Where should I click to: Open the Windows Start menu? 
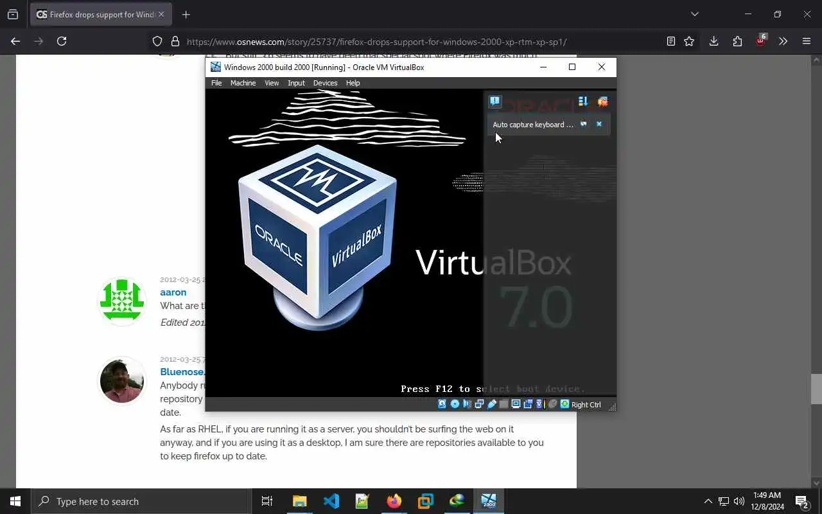pyautogui.click(x=15, y=501)
